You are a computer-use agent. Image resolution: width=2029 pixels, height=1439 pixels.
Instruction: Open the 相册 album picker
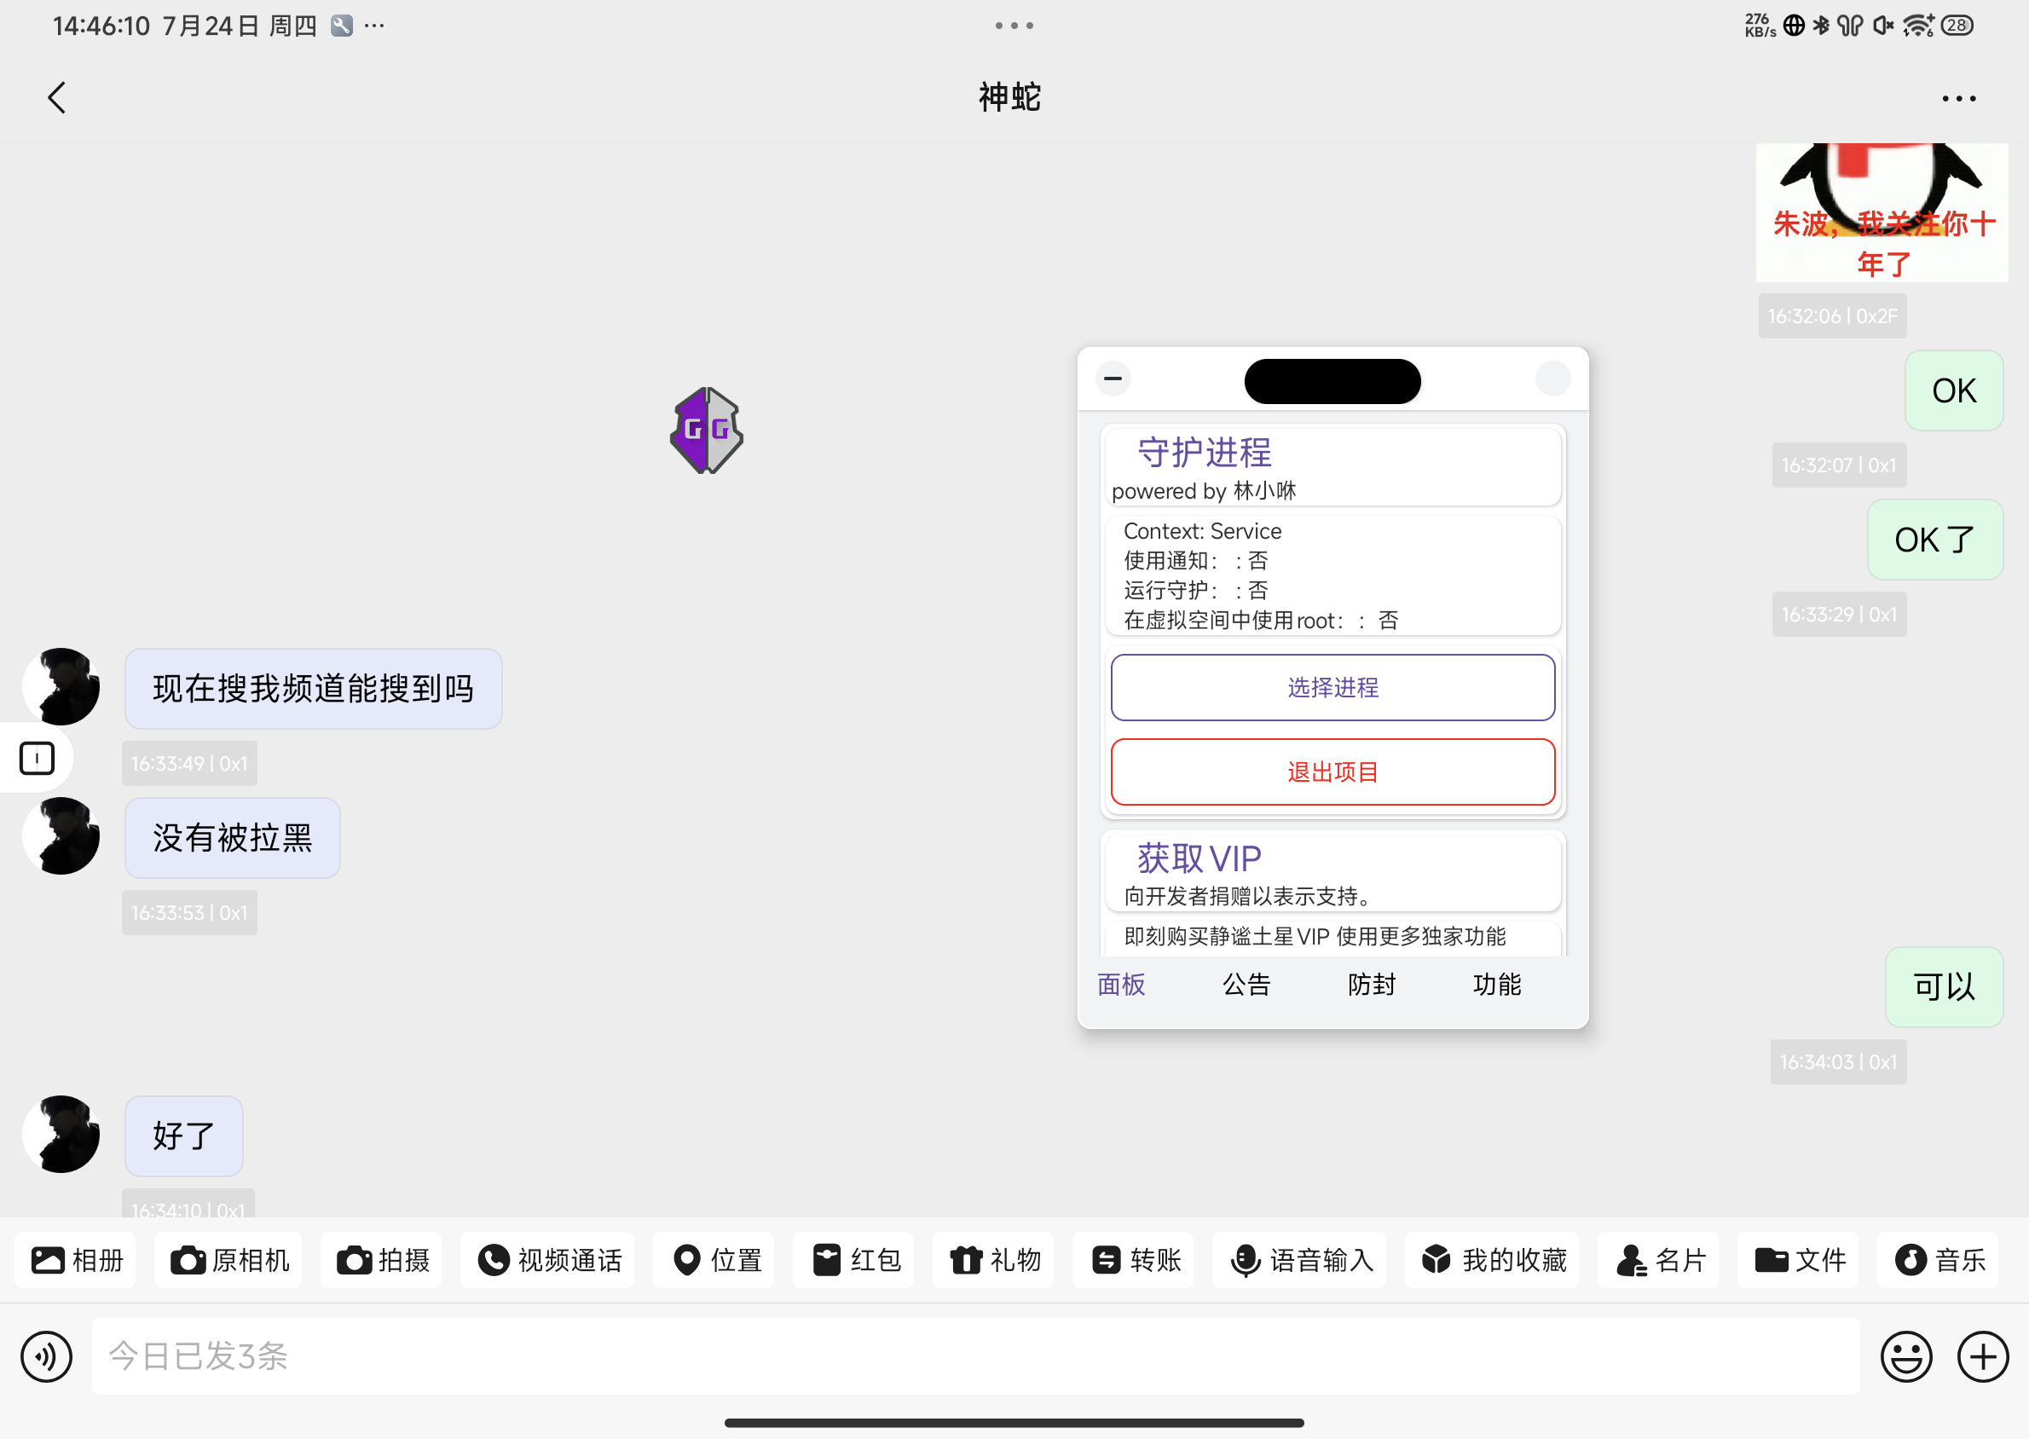pos(77,1259)
